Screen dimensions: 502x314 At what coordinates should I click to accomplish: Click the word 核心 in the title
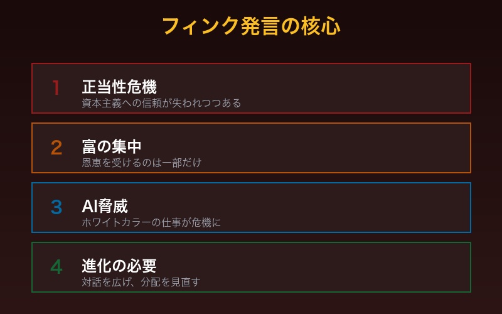point(320,26)
